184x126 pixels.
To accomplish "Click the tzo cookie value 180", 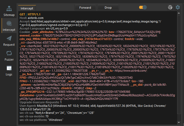I will pyautogui.click(x=141, y=81).
